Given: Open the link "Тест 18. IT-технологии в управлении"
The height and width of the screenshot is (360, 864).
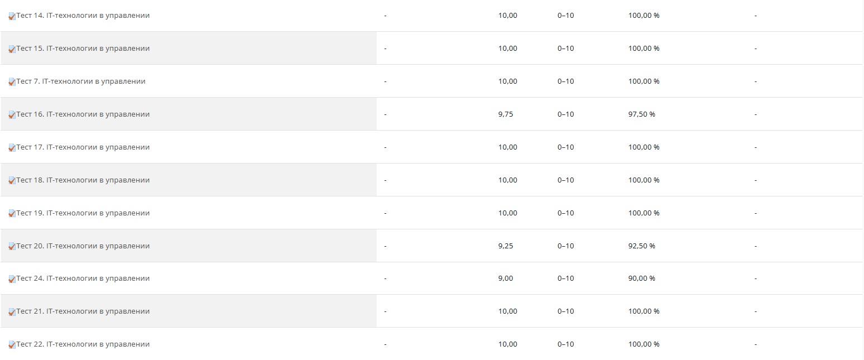Looking at the screenshot, I should [x=83, y=180].
